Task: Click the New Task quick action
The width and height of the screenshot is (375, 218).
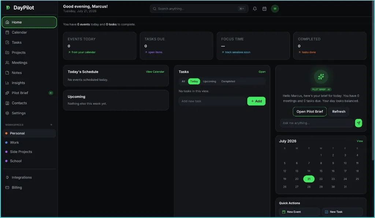Action: click(342, 212)
